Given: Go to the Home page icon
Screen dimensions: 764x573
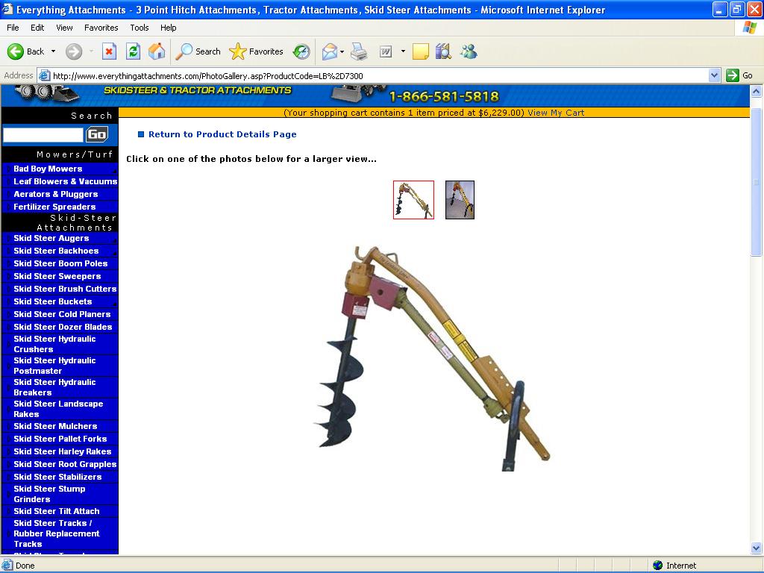Looking at the screenshot, I should coord(157,51).
